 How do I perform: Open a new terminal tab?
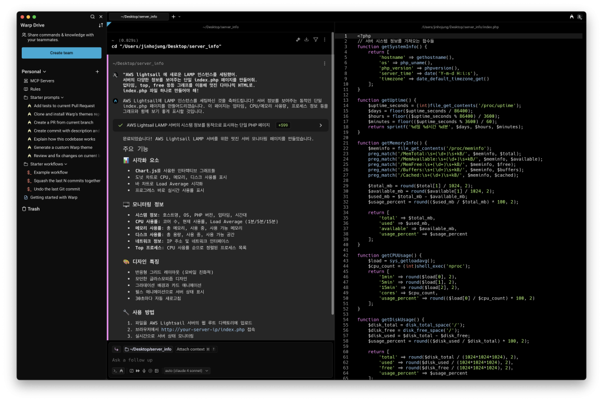[174, 16]
